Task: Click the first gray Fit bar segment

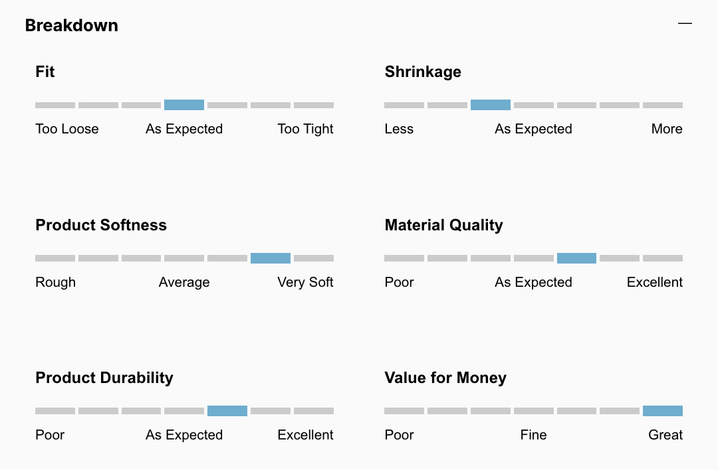Action: [x=55, y=105]
